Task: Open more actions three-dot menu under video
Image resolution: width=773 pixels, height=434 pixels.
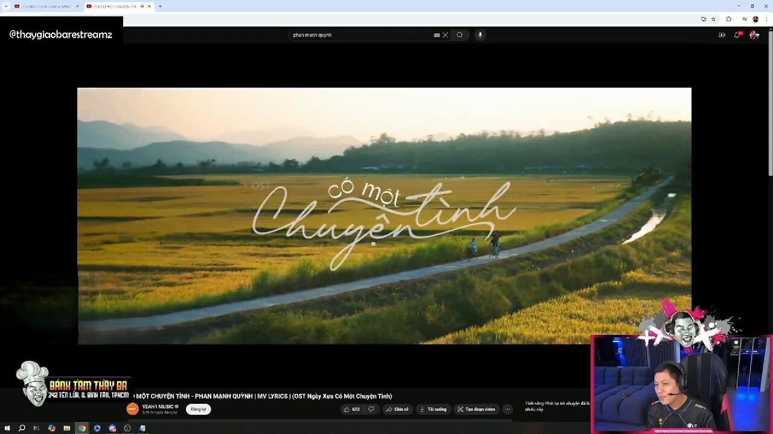Action: [x=507, y=409]
